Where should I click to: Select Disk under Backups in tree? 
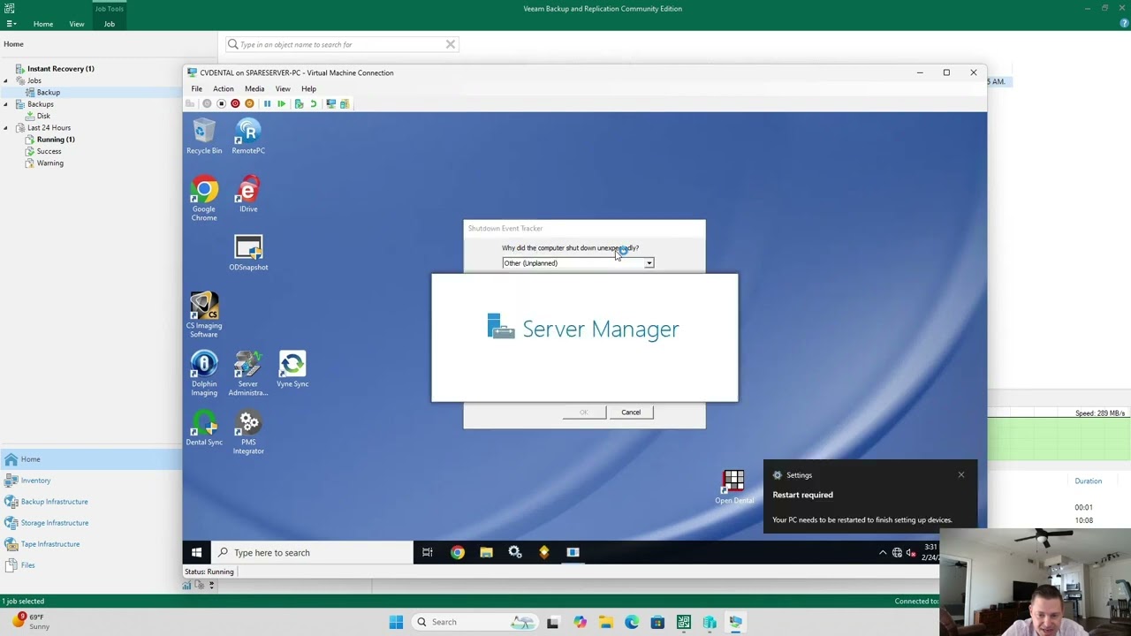coord(43,116)
